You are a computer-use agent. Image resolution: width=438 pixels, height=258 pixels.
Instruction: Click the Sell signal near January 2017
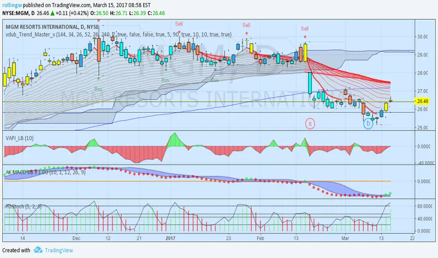click(x=179, y=24)
